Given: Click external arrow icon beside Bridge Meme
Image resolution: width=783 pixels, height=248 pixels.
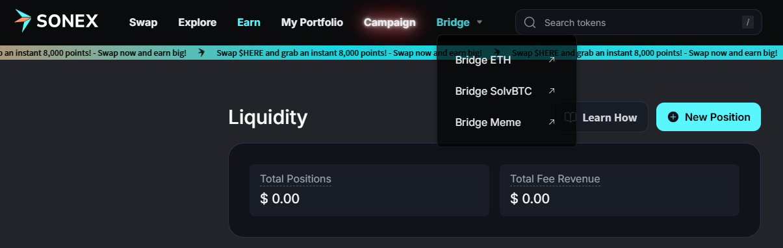Looking at the screenshot, I should click(552, 122).
